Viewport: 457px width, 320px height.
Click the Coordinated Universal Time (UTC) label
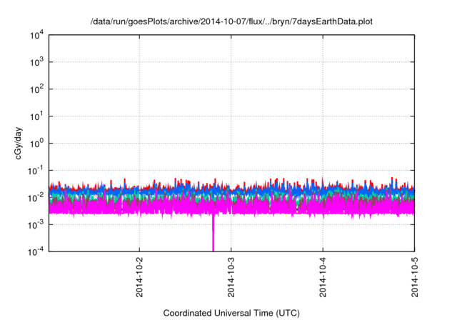tap(231, 313)
